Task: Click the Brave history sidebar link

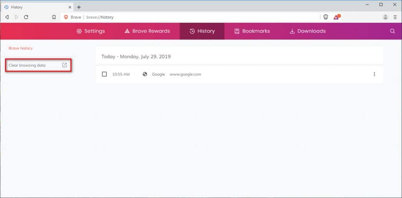Action: pyautogui.click(x=20, y=48)
